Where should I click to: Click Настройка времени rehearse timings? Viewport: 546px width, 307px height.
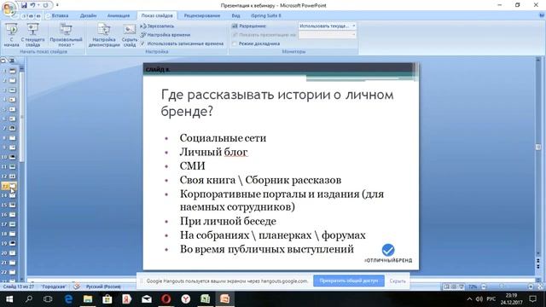coord(166,35)
